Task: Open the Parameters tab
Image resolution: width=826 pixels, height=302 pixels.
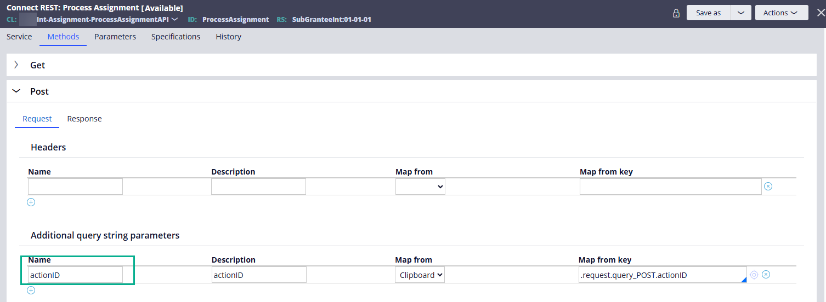Action: click(115, 37)
